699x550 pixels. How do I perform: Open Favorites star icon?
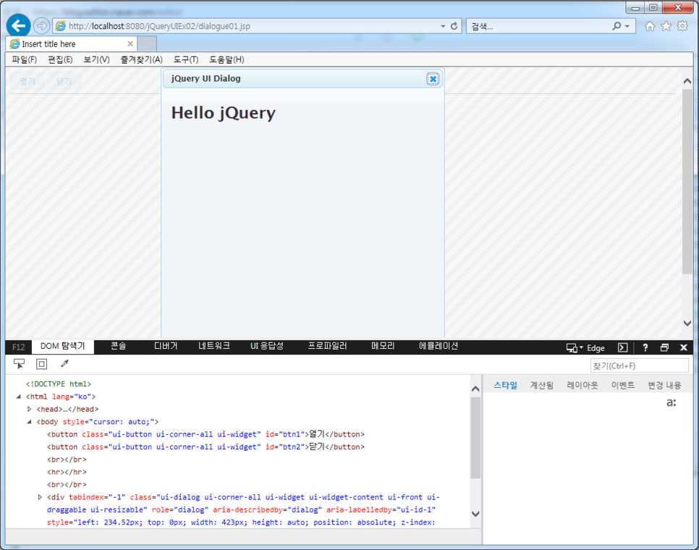click(x=666, y=26)
